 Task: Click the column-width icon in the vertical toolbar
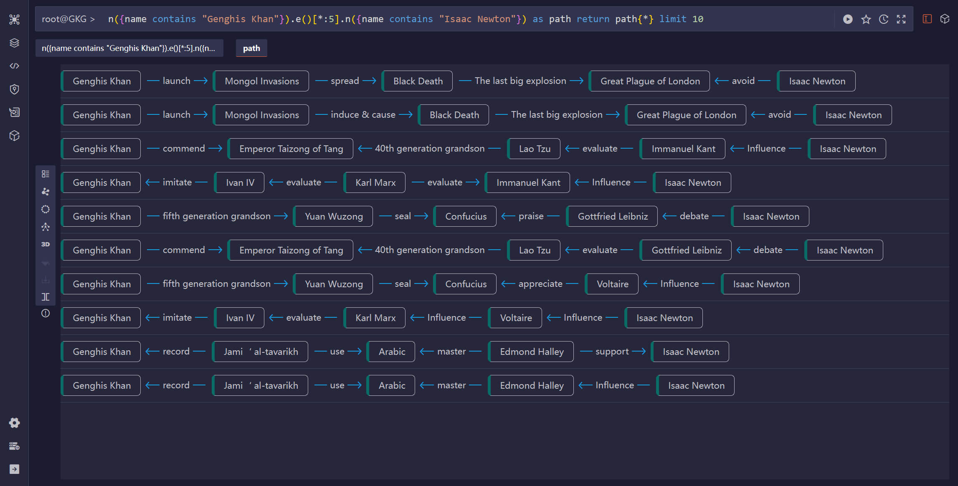tap(46, 297)
